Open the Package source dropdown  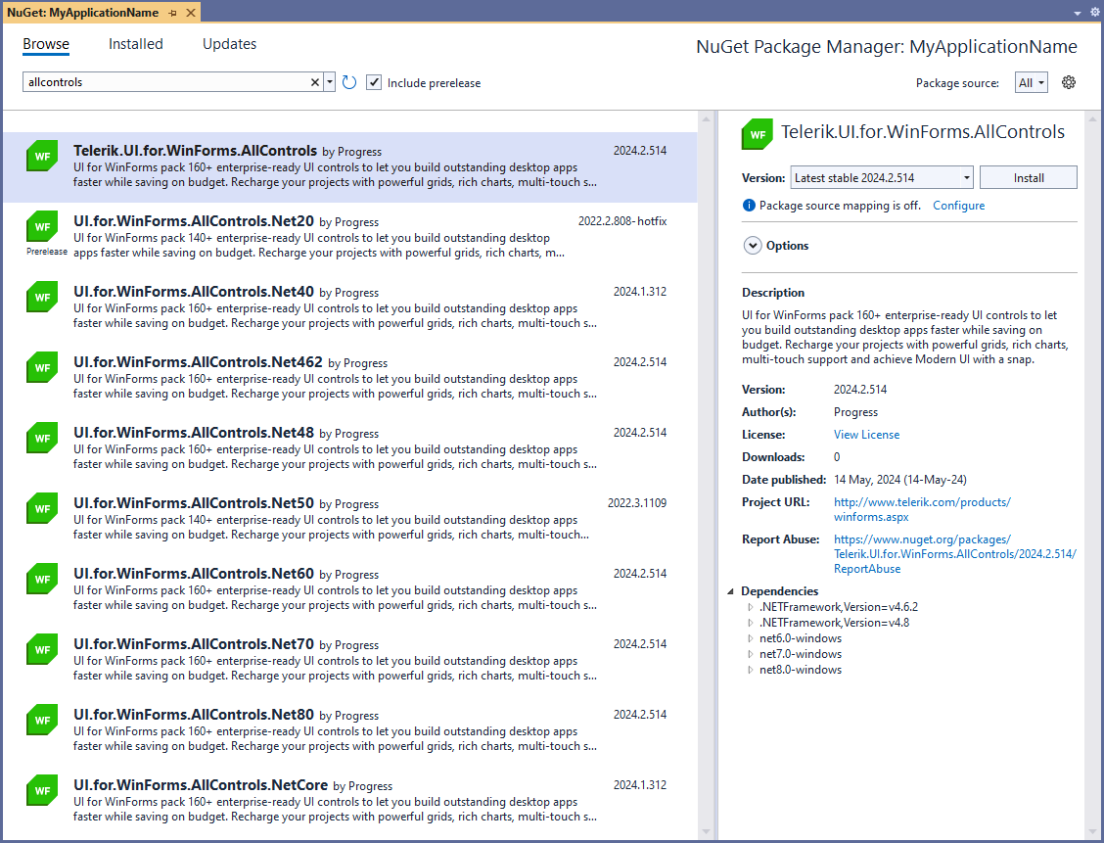1032,82
